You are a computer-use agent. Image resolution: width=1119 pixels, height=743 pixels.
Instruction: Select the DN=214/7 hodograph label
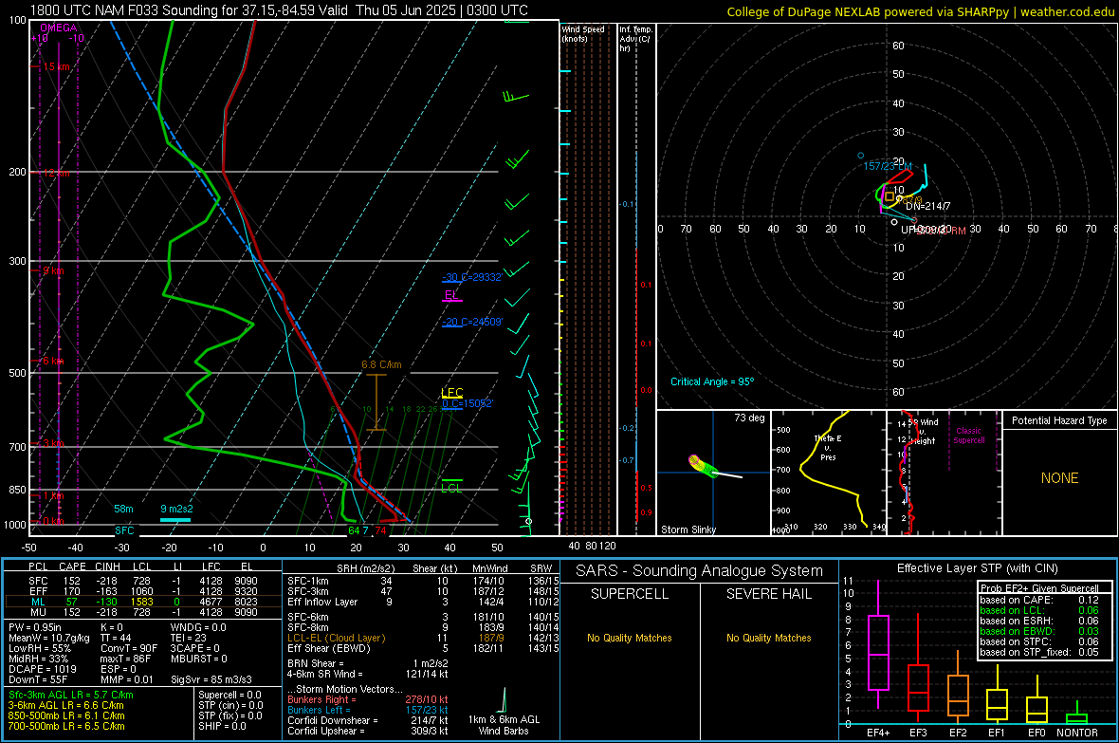click(927, 206)
